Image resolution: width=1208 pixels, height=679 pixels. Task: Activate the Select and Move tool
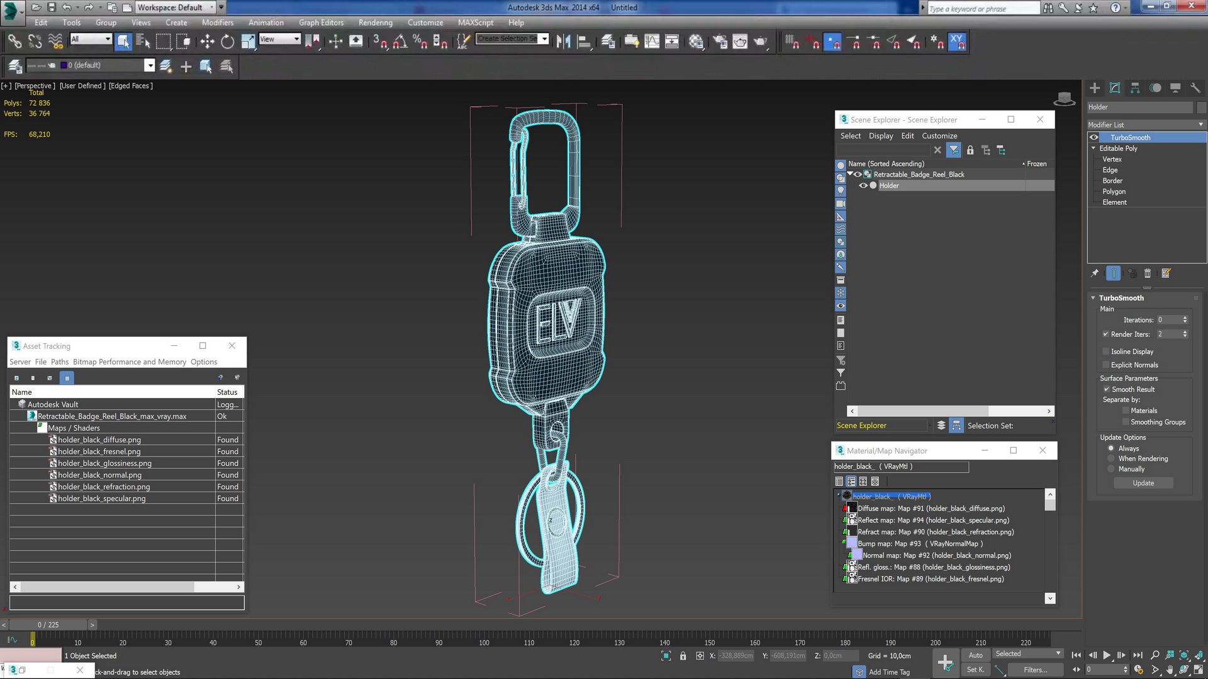207,41
